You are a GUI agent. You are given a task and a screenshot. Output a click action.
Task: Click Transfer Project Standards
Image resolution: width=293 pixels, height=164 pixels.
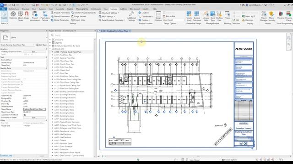point(83,13)
